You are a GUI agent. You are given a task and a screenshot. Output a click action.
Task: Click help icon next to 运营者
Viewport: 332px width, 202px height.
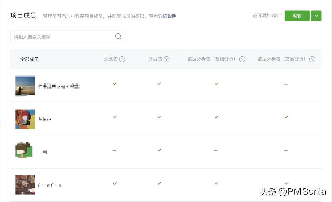(122, 59)
